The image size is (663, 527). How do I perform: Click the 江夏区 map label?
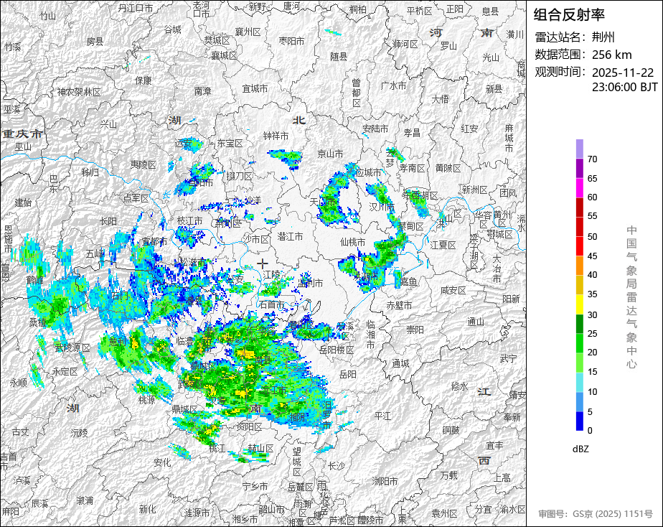[443, 245]
